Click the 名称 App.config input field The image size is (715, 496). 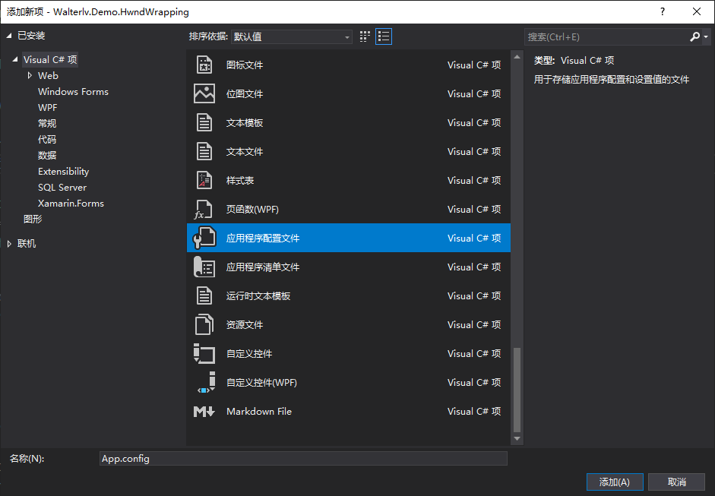tap(303, 459)
